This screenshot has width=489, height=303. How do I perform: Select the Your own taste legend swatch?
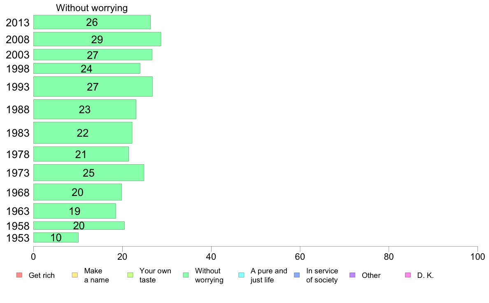pyautogui.click(x=130, y=275)
